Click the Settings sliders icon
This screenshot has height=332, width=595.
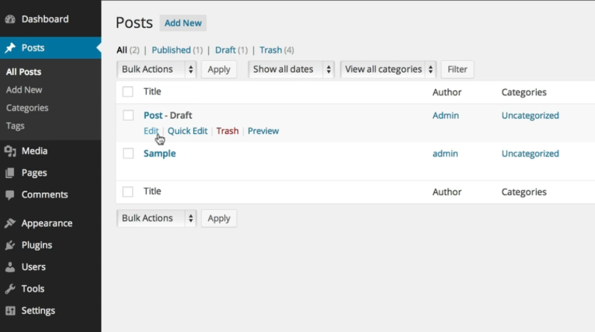10,311
